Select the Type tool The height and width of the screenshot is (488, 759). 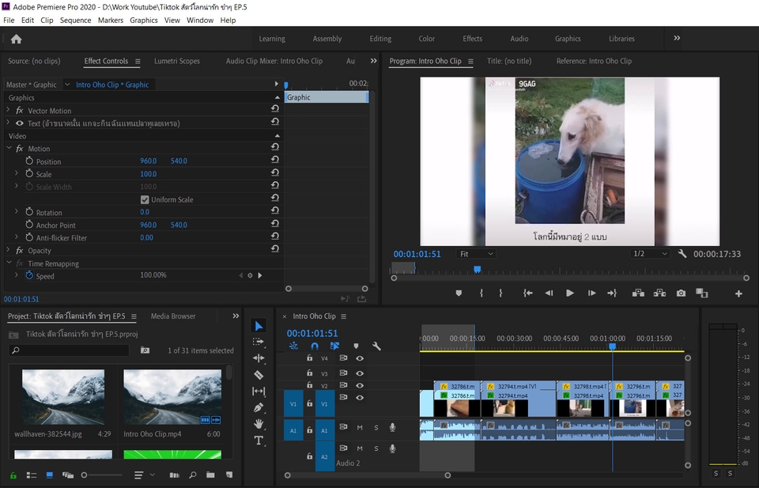(x=259, y=441)
